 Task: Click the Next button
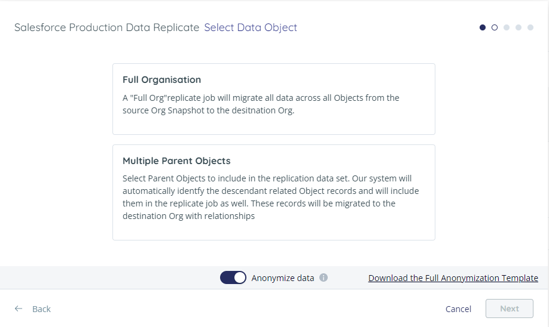pos(510,309)
